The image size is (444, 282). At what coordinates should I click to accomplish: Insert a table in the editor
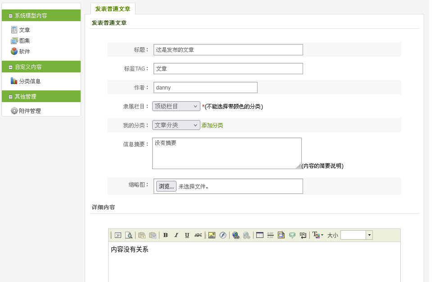point(260,235)
